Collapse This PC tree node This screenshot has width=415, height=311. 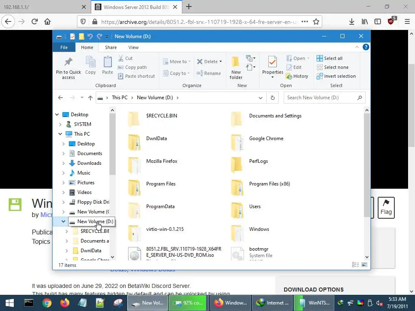60,134
